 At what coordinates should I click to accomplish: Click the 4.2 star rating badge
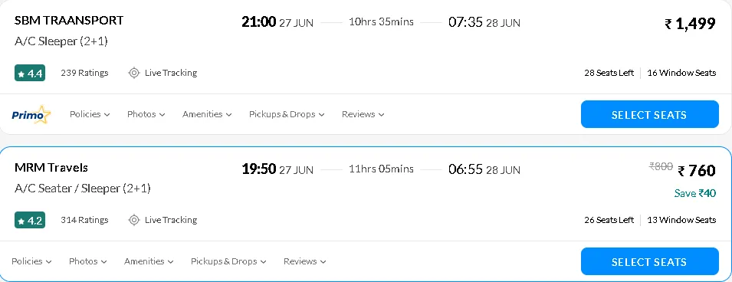(x=30, y=221)
